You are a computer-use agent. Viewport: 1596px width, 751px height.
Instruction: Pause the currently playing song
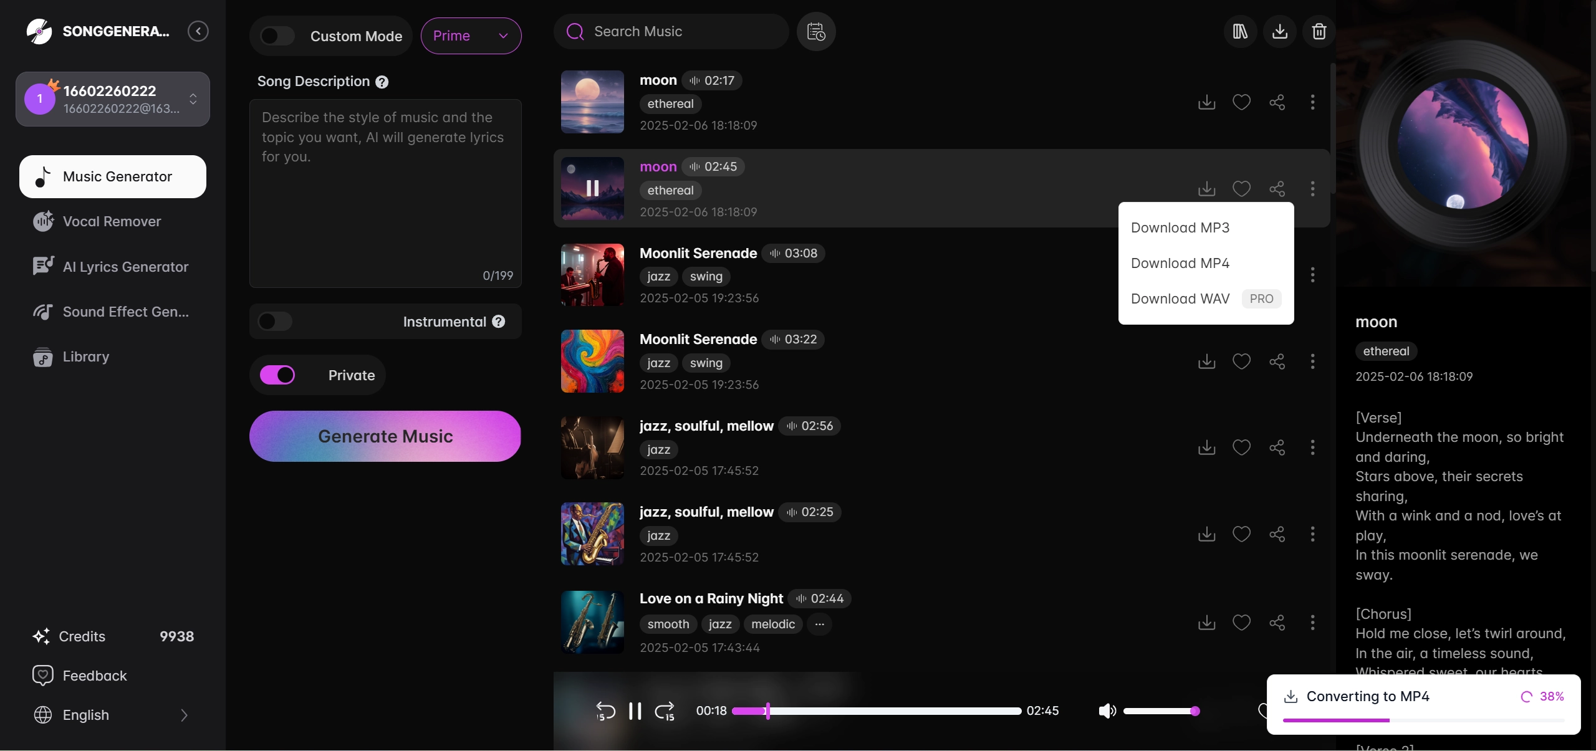coord(634,710)
